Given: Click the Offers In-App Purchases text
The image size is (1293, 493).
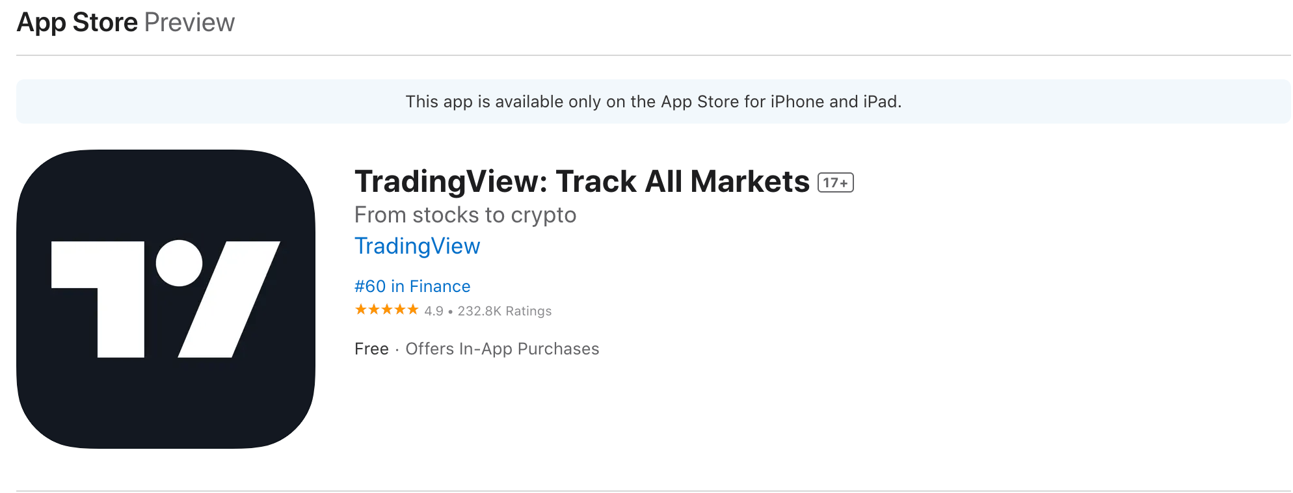Looking at the screenshot, I should tap(501, 349).
